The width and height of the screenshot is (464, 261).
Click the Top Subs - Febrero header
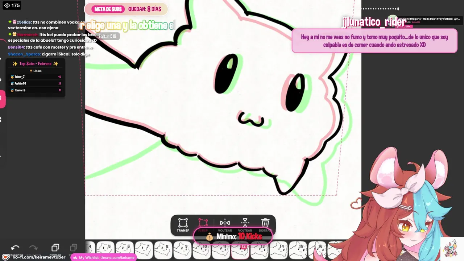click(35, 64)
